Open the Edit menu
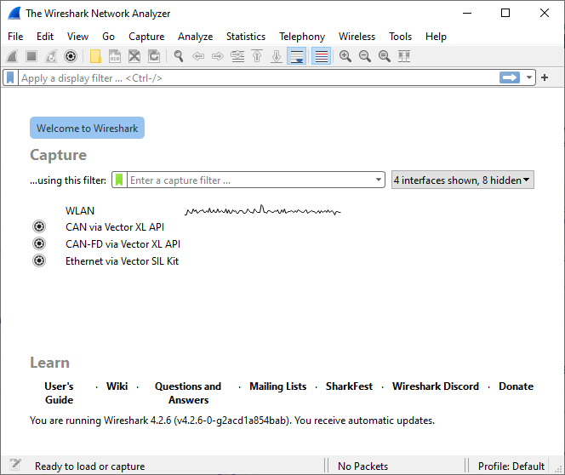This screenshot has width=565, height=475. tap(45, 37)
